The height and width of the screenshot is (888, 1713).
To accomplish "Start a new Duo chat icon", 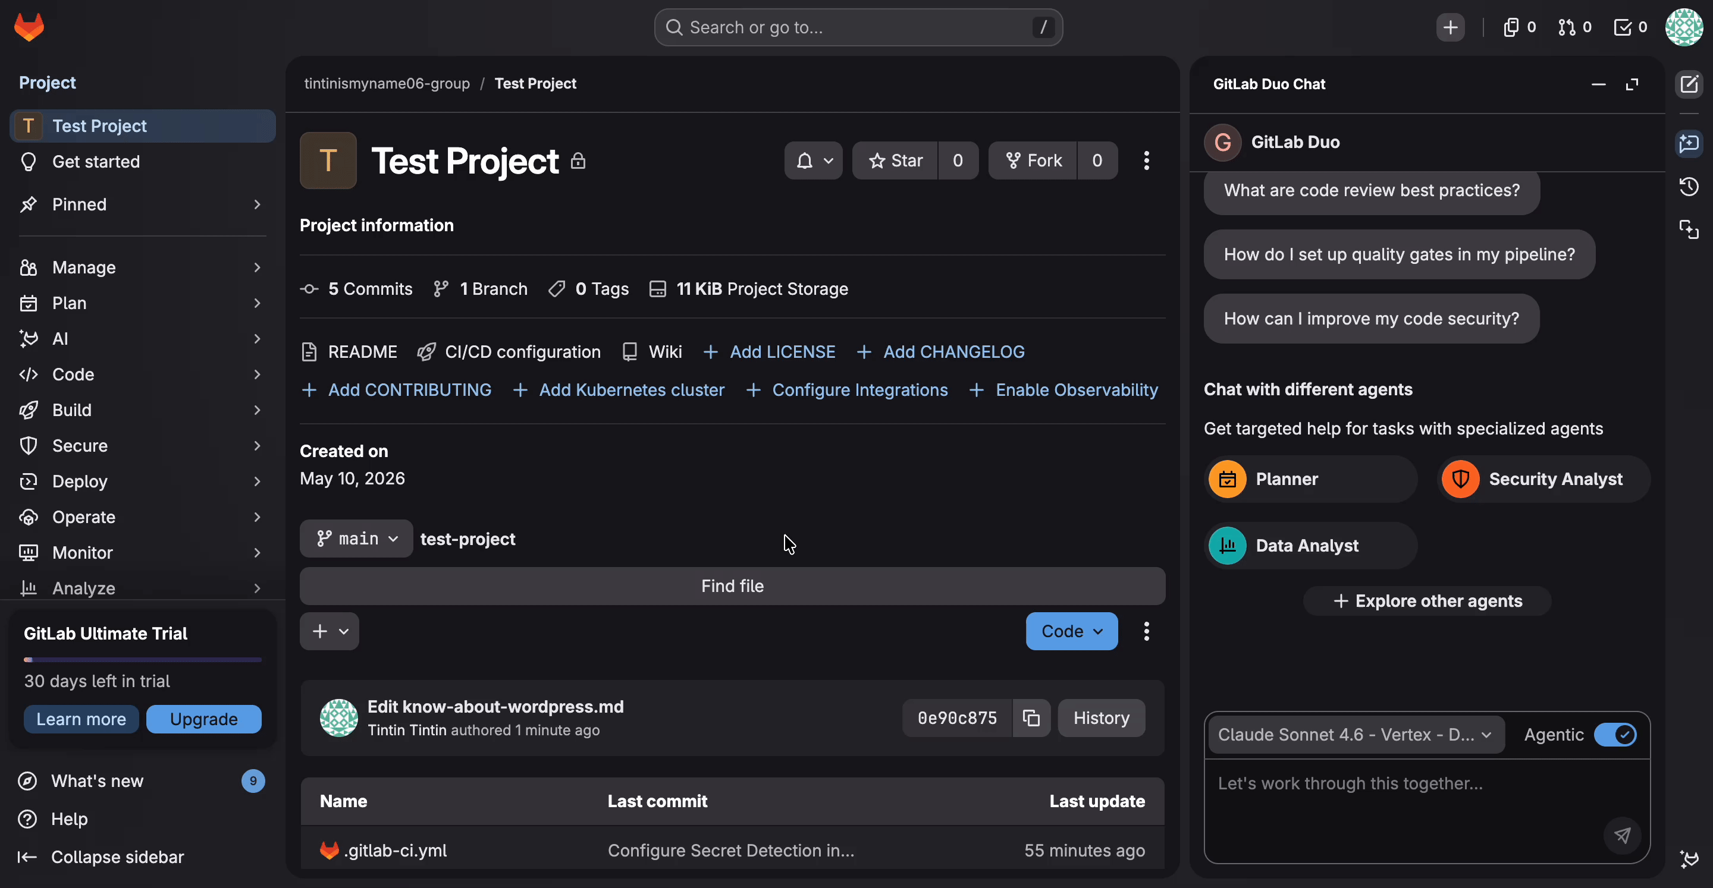I will (x=1689, y=84).
